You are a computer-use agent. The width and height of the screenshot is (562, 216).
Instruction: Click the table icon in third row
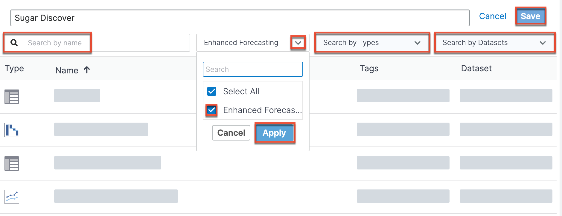point(12,163)
